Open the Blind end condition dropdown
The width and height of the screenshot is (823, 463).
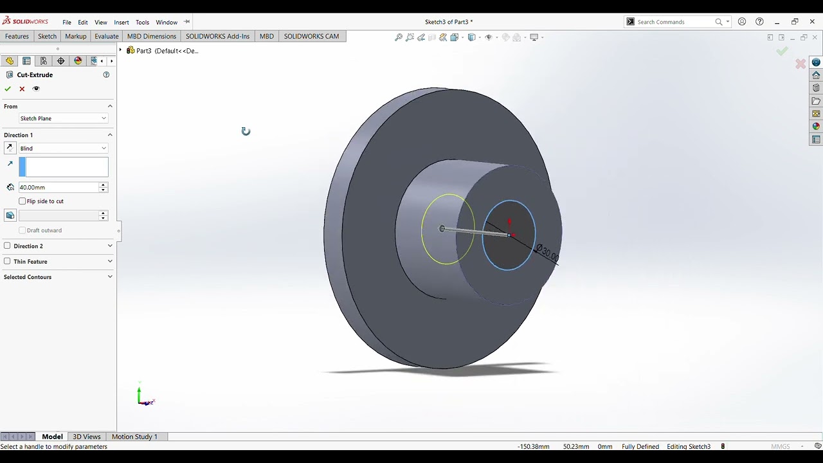coord(63,149)
